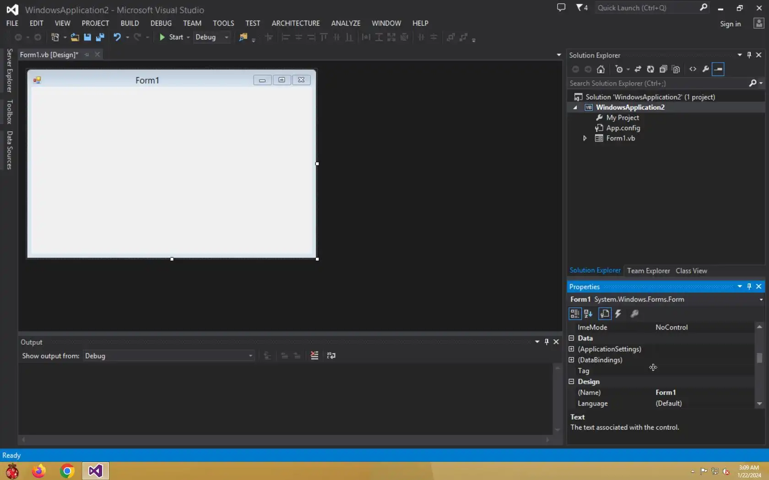Click the account picture icon near Sign in
The width and height of the screenshot is (769, 480).
coord(759,23)
